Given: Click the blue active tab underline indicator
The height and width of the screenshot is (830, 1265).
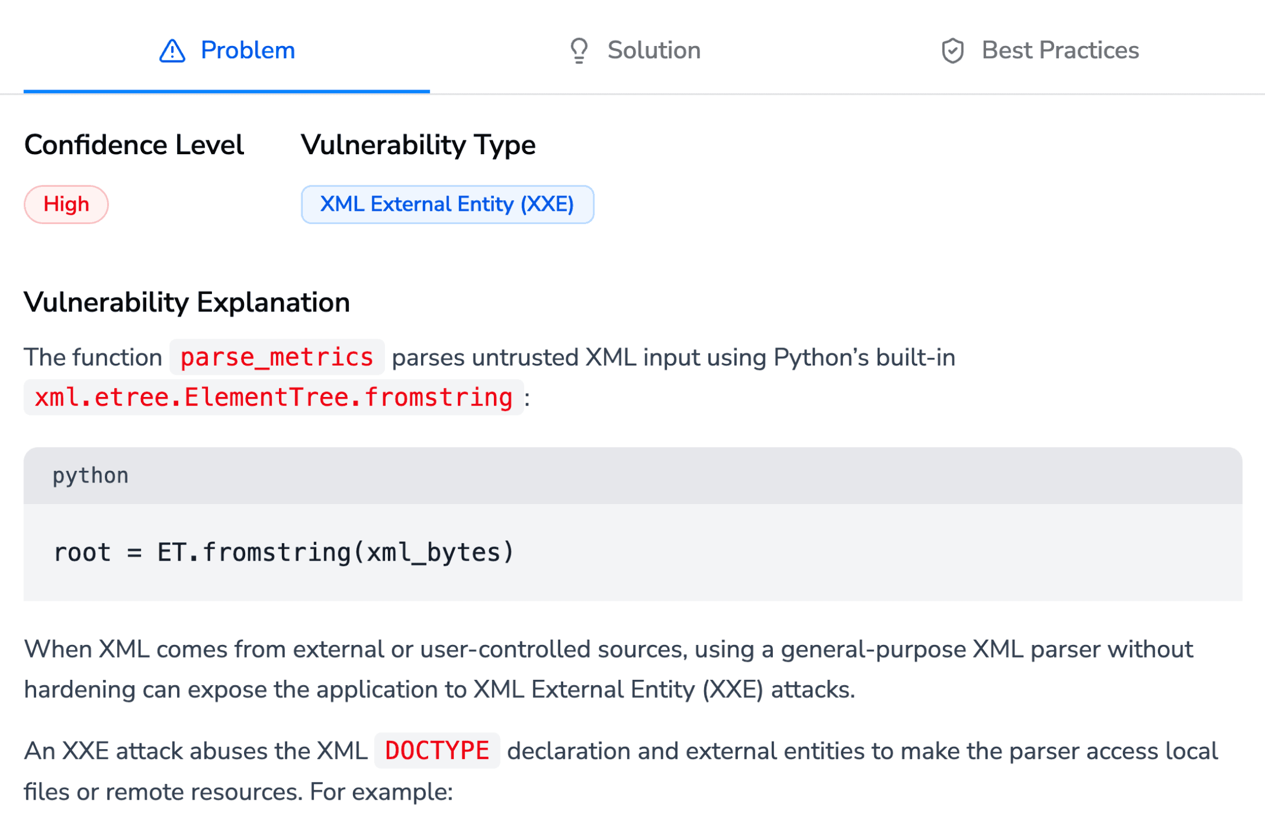Looking at the screenshot, I should coord(227,91).
